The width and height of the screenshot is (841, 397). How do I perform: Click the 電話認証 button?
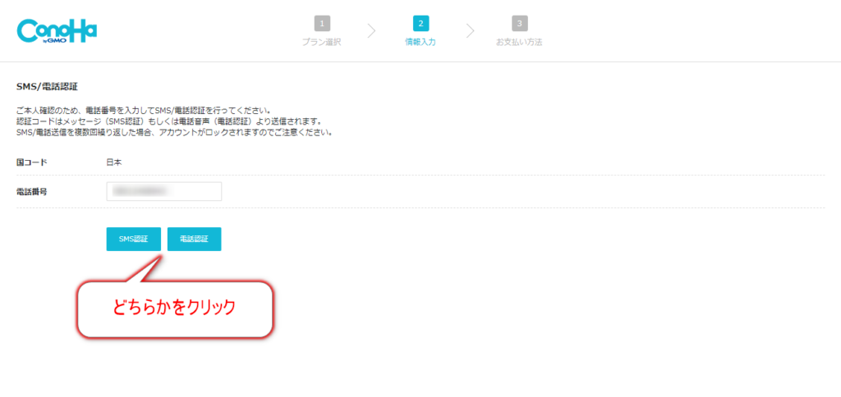coord(194,239)
